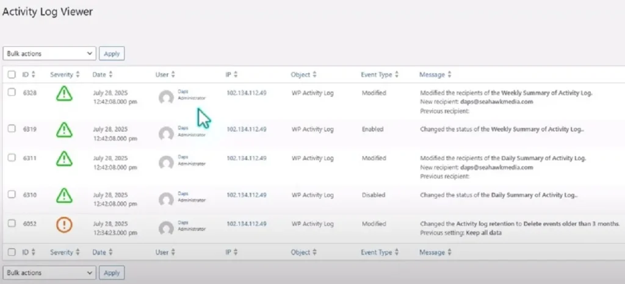Sort by the top Event Type column arrows

point(396,74)
